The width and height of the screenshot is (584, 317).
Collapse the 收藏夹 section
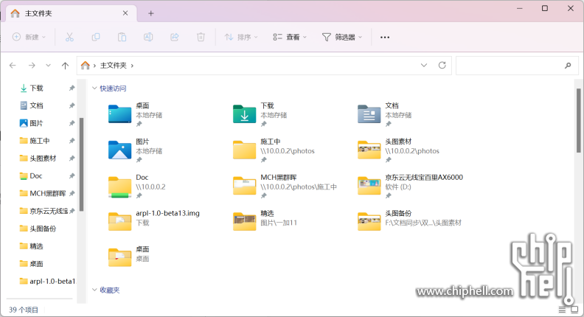(x=94, y=290)
